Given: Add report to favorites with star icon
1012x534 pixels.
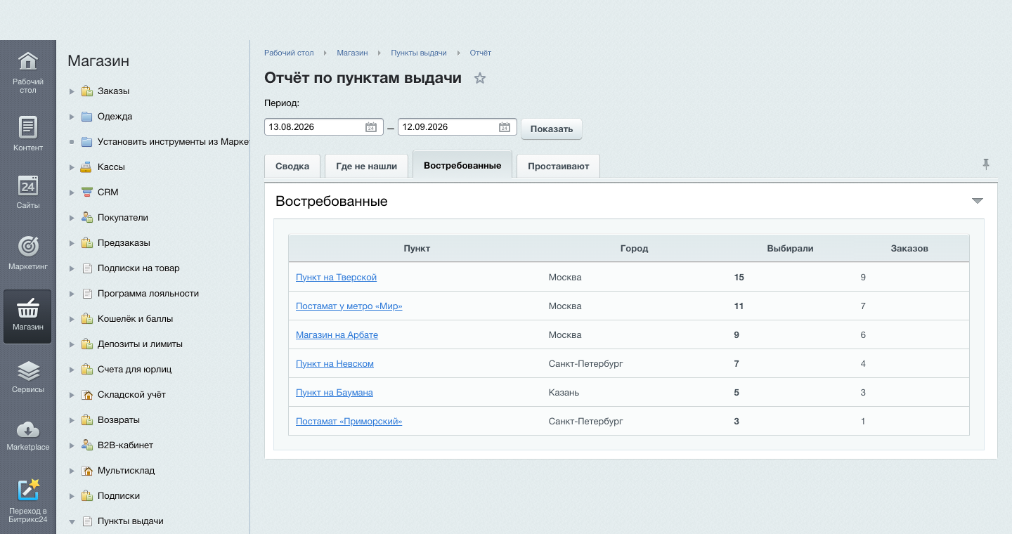Looking at the screenshot, I should pyautogui.click(x=480, y=78).
